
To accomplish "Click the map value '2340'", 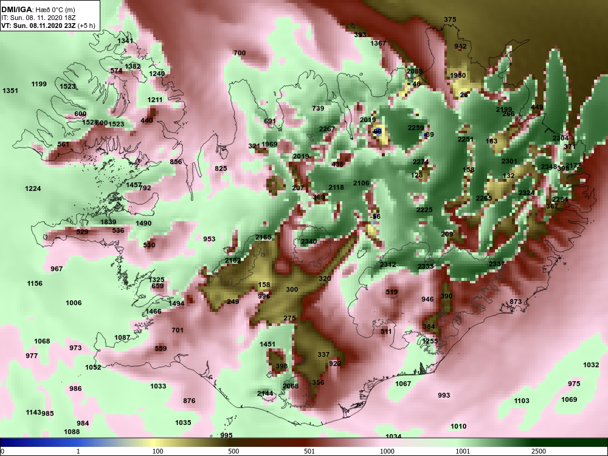I will [309, 241].
